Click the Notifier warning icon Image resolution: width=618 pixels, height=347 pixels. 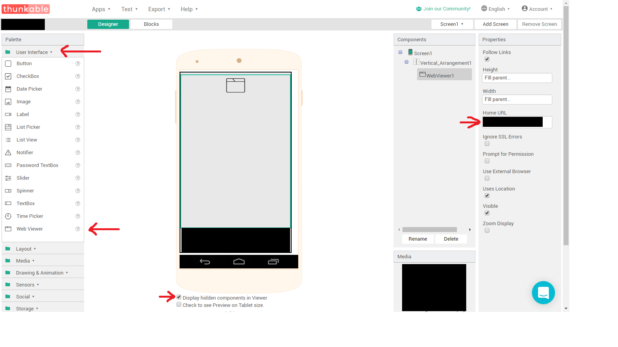[x=8, y=153]
